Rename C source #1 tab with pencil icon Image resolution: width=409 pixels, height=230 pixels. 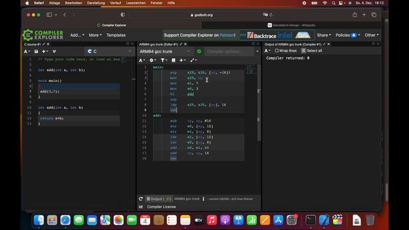[x=43, y=44]
